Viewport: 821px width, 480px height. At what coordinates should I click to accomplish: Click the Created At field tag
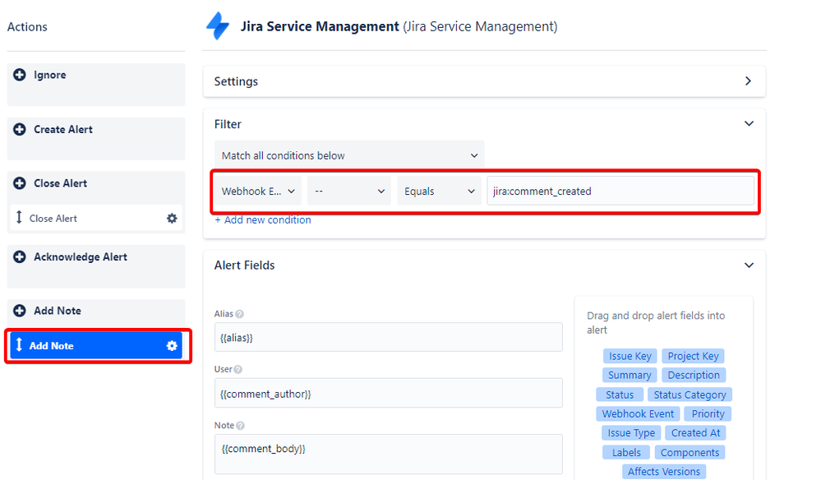click(695, 433)
